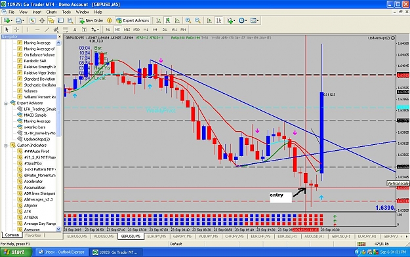The image size is (410, 257).
Task: Switch to H1 timeframe
Action: click(146, 30)
